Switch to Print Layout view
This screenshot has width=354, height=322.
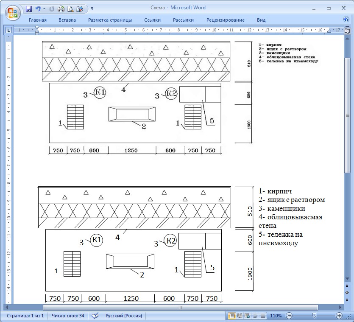pyautogui.click(x=232, y=316)
